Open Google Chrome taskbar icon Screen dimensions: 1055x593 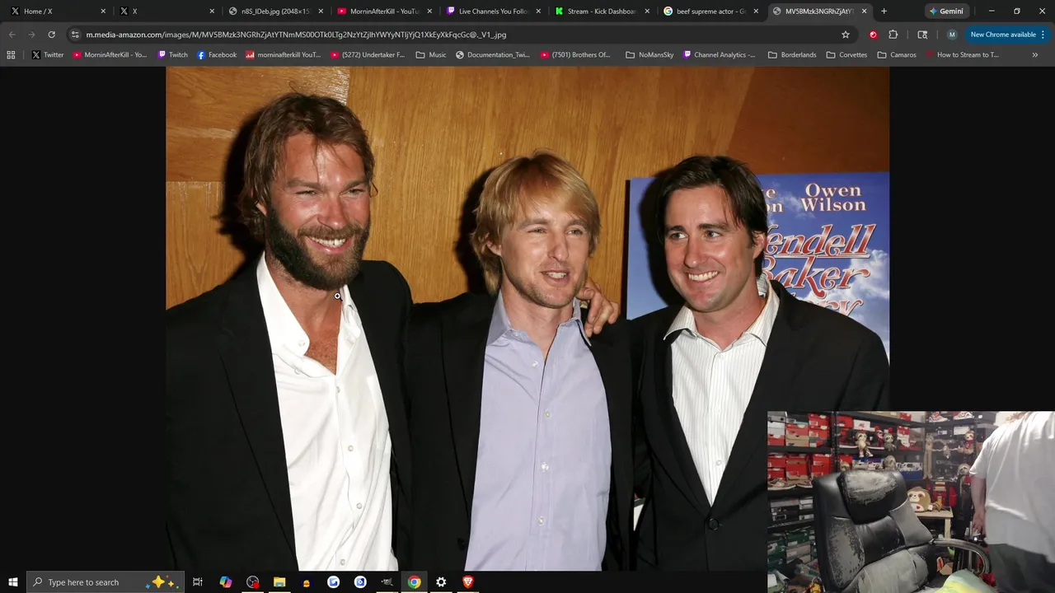click(x=414, y=582)
